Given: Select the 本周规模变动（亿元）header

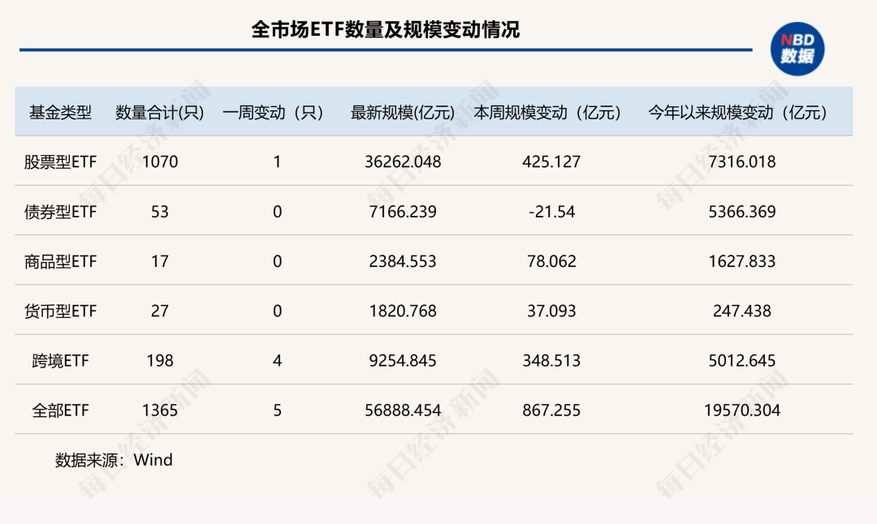Looking at the screenshot, I should (x=548, y=113).
